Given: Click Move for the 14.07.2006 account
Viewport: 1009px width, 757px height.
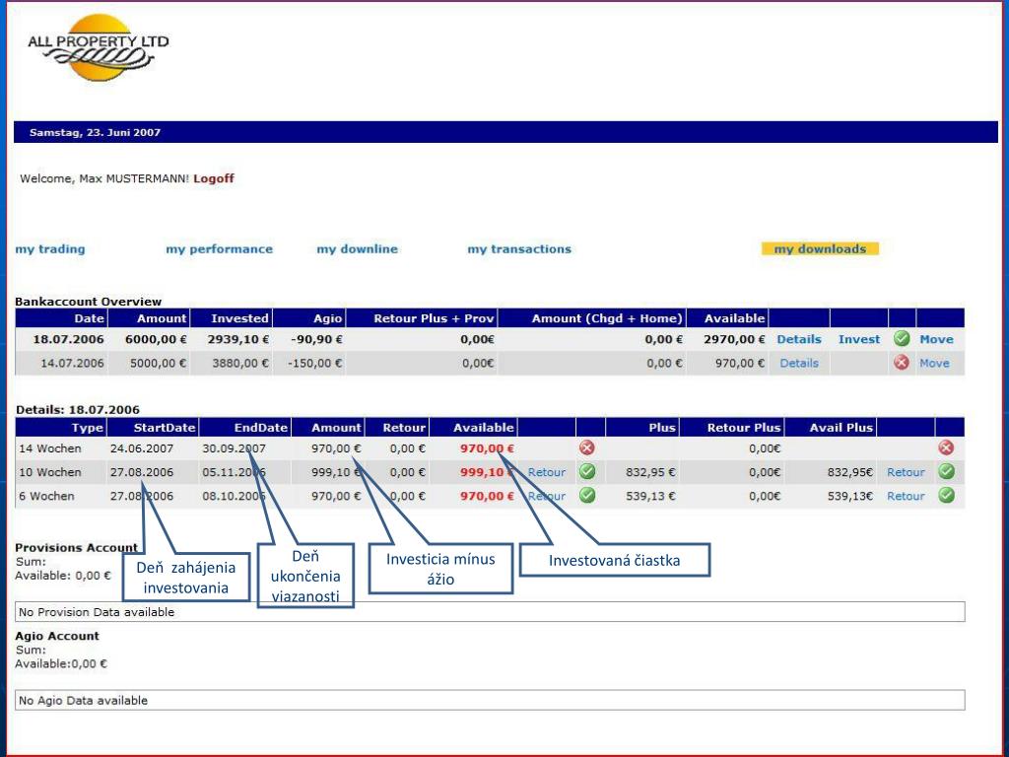Looking at the screenshot, I should pyautogui.click(x=934, y=363).
